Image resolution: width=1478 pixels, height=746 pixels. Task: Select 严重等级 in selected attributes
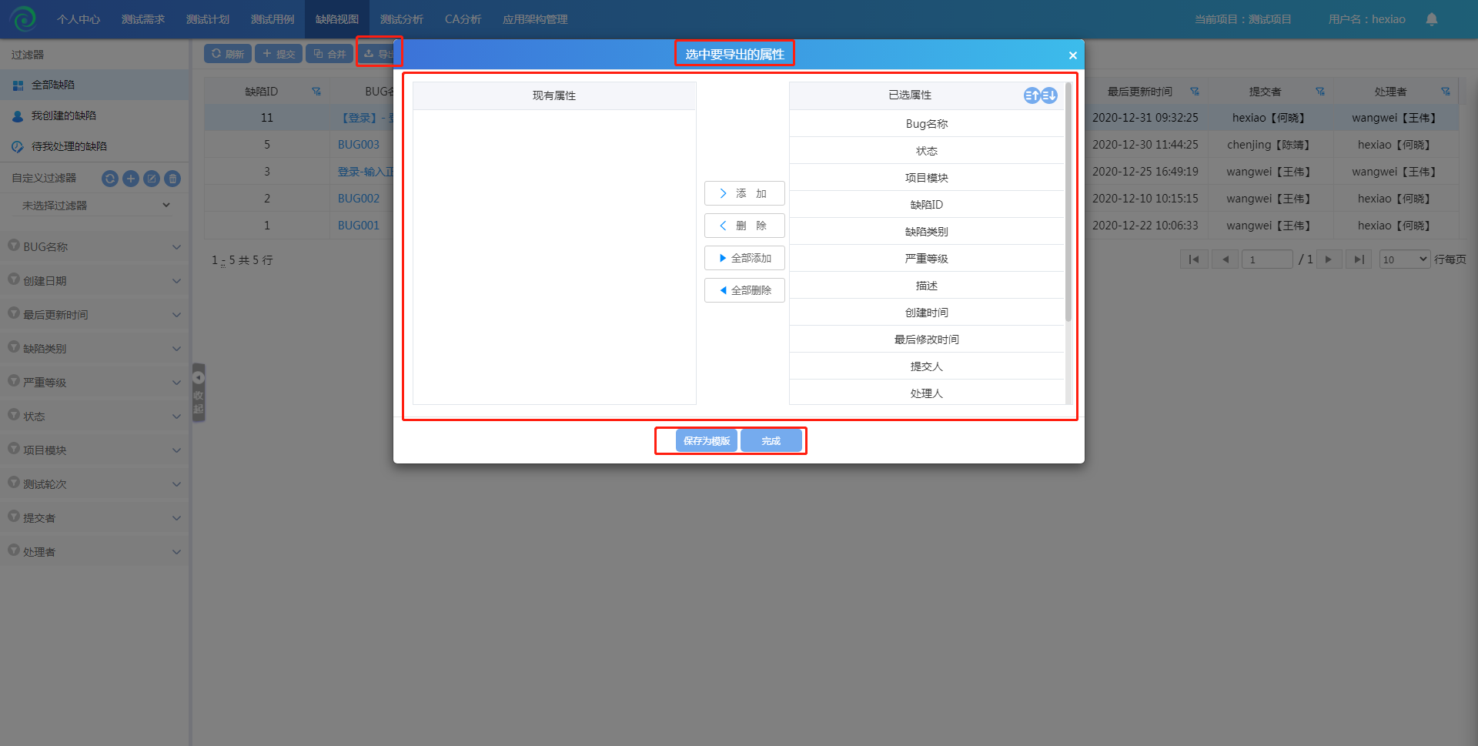[x=927, y=259]
